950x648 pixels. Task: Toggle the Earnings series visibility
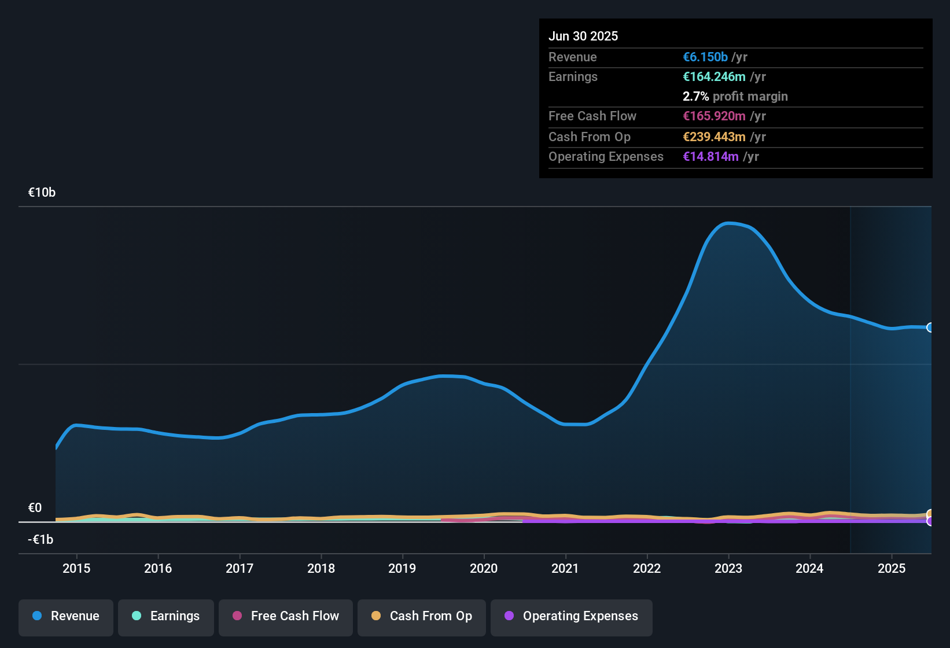pyautogui.click(x=166, y=616)
